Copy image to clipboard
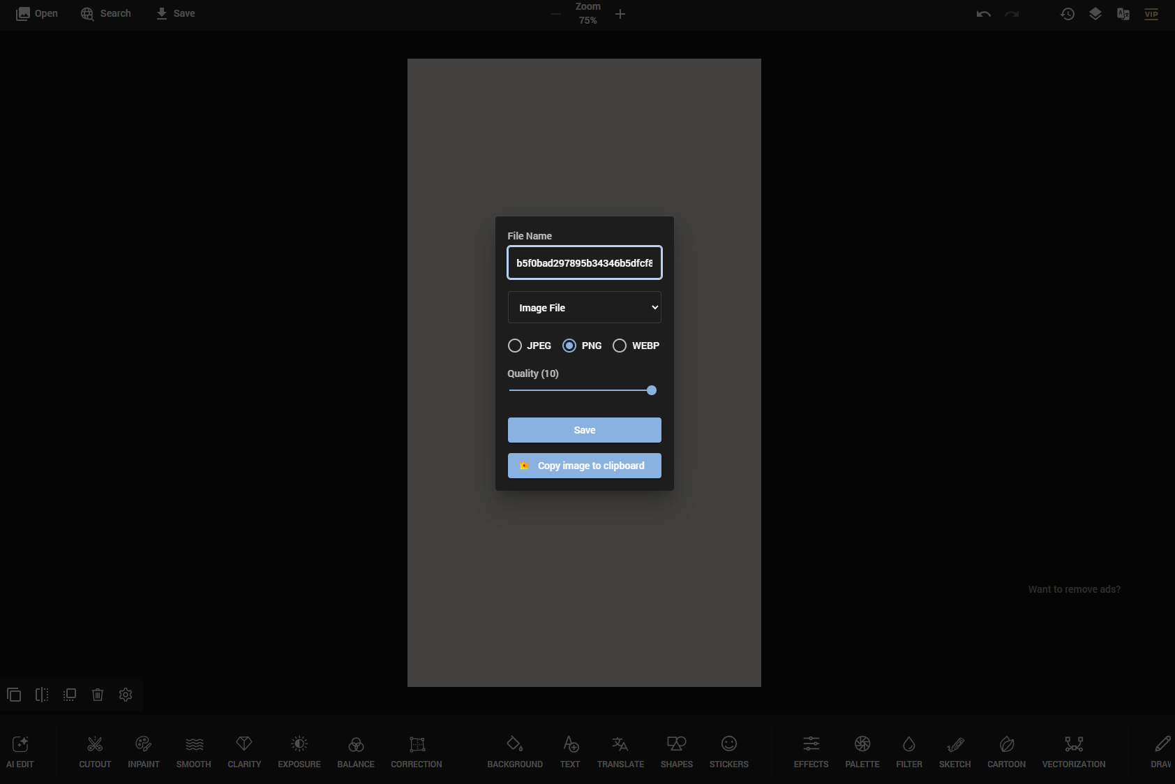 (585, 466)
